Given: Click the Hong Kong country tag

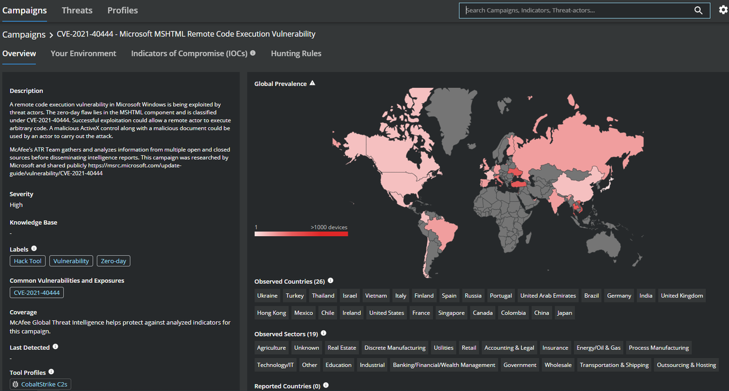Looking at the screenshot, I should pos(272,313).
